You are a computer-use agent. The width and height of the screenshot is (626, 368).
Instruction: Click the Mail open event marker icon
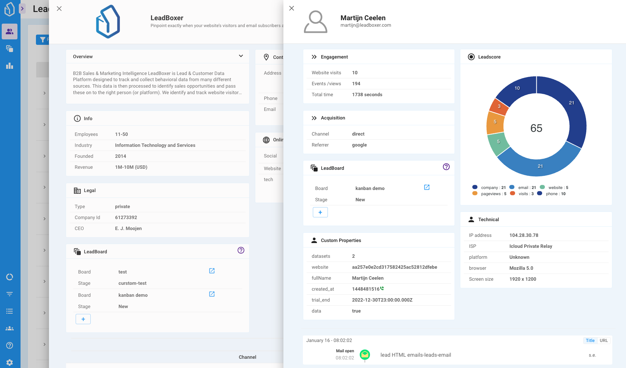coord(365,355)
